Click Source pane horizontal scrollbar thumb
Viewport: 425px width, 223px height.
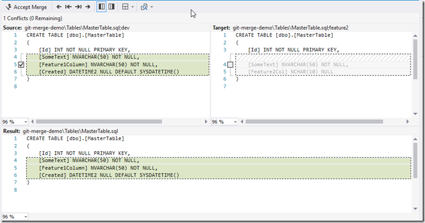pyautogui.click(x=99, y=122)
